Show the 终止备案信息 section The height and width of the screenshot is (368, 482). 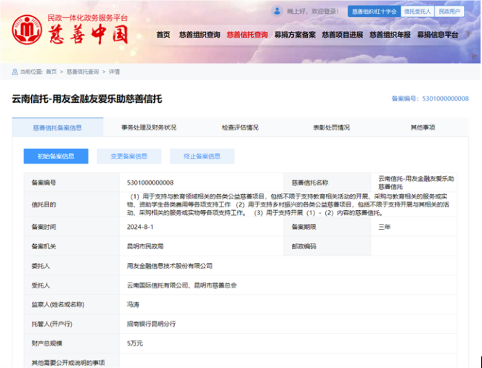pos(202,156)
